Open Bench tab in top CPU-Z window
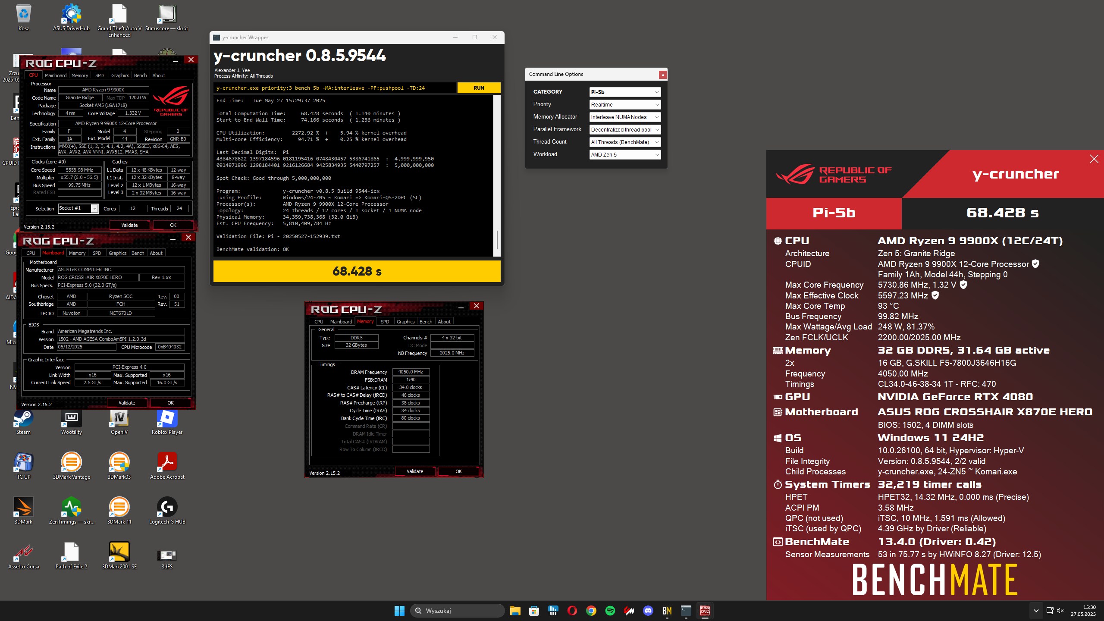Viewport: 1104px width, 621px height. tap(140, 75)
